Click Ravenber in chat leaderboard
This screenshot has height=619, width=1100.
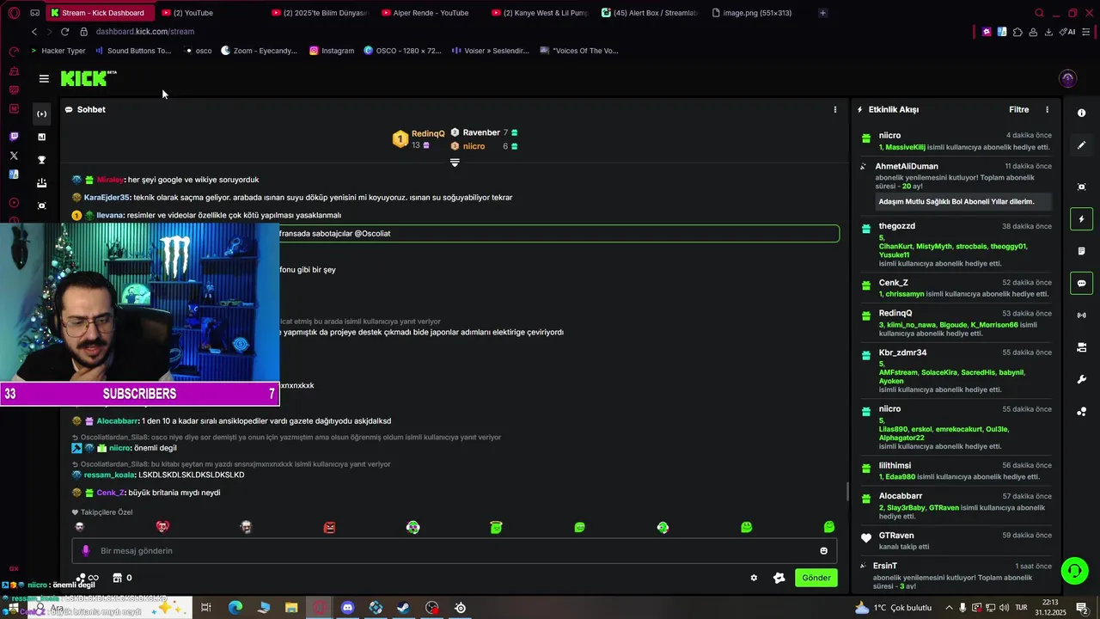pyautogui.click(x=481, y=132)
